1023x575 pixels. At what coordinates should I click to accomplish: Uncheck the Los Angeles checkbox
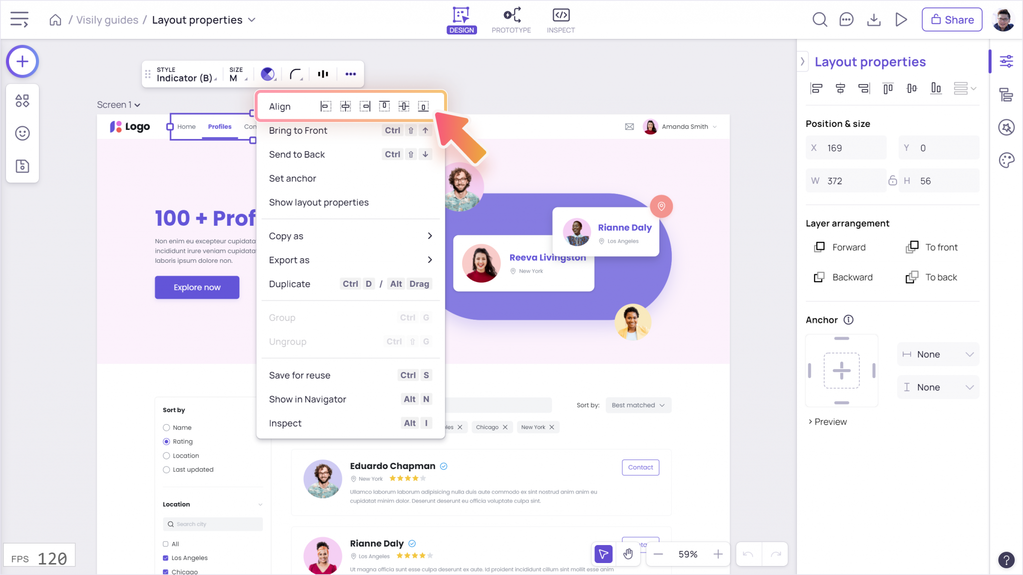pos(166,558)
